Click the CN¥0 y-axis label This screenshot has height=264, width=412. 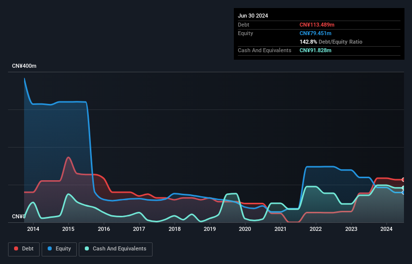[x=19, y=216]
